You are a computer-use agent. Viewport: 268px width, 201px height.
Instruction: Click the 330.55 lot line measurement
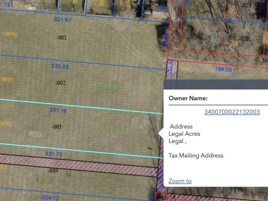click(x=60, y=66)
